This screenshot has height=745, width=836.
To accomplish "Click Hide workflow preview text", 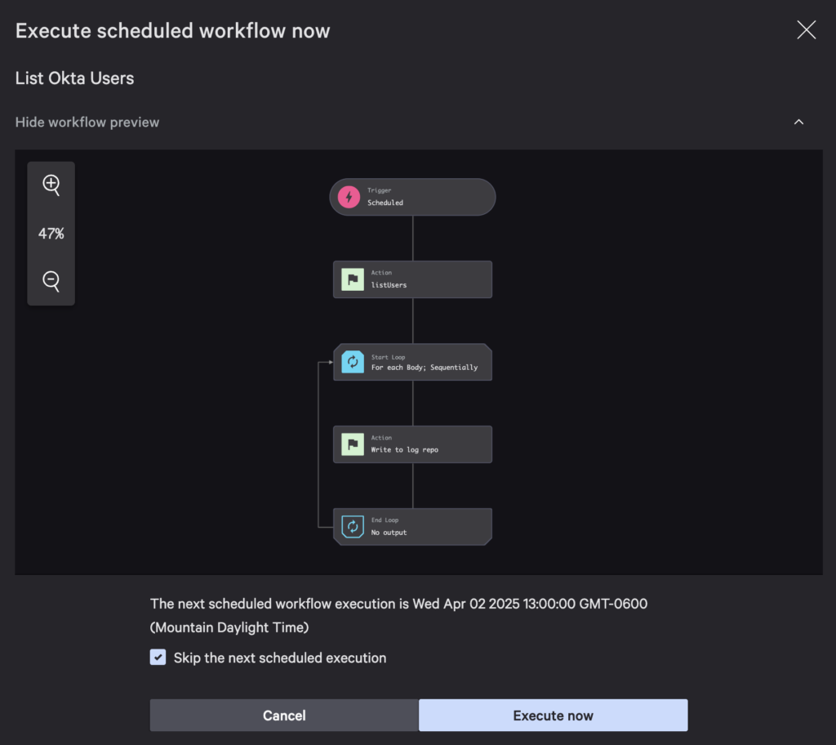I will click(87, 123).
